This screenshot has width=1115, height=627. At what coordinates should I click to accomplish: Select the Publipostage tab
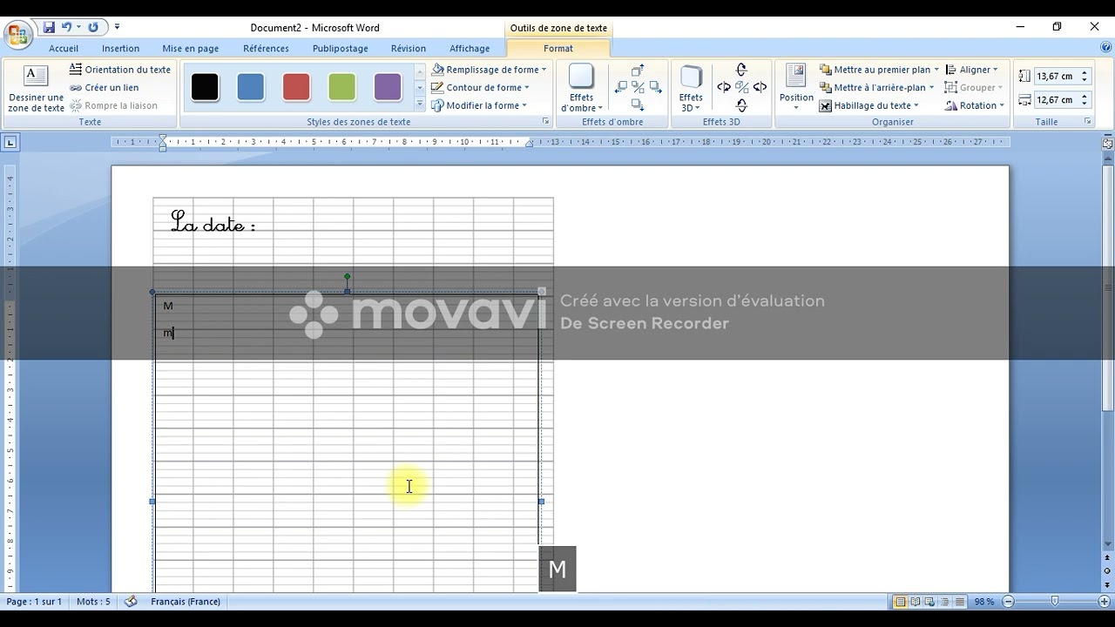click(x=340, y=49)
